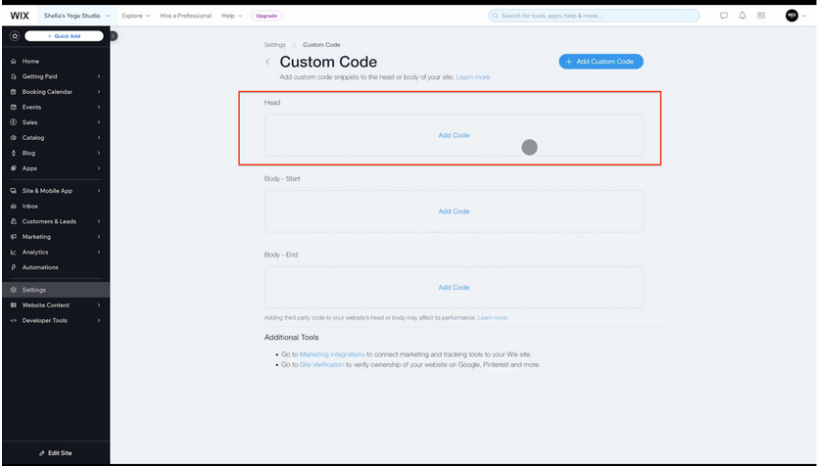Select Settings in the sidebar
This screenshot has height=466, width=818.
coord(56,290)
